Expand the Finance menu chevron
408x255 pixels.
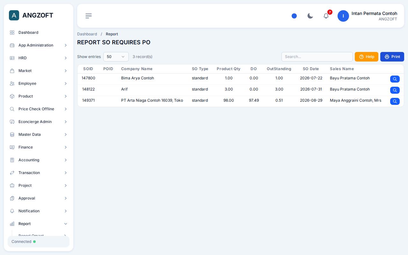click(x=66, y=147)
